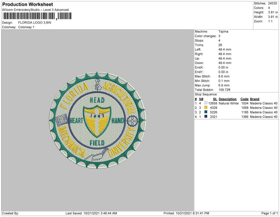
Task: Select stitch count "5226" in stop row 3
Action: (214, 112)
